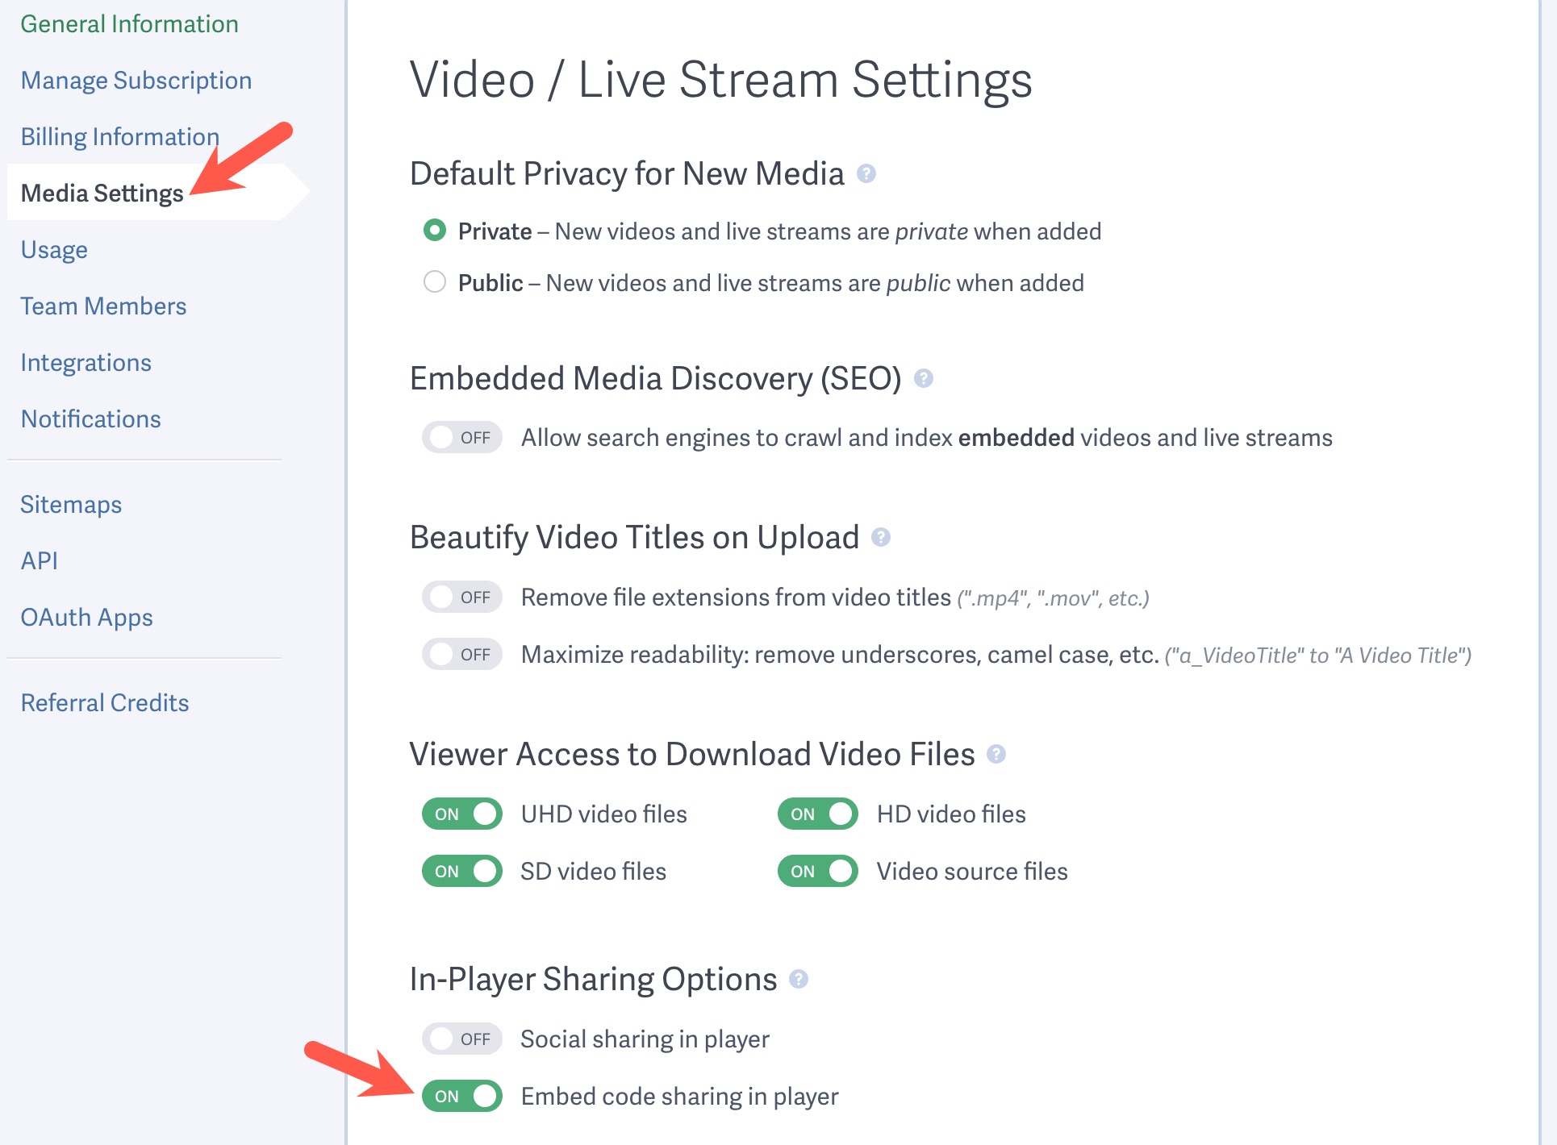Open the Team Members section

point(104,306)
